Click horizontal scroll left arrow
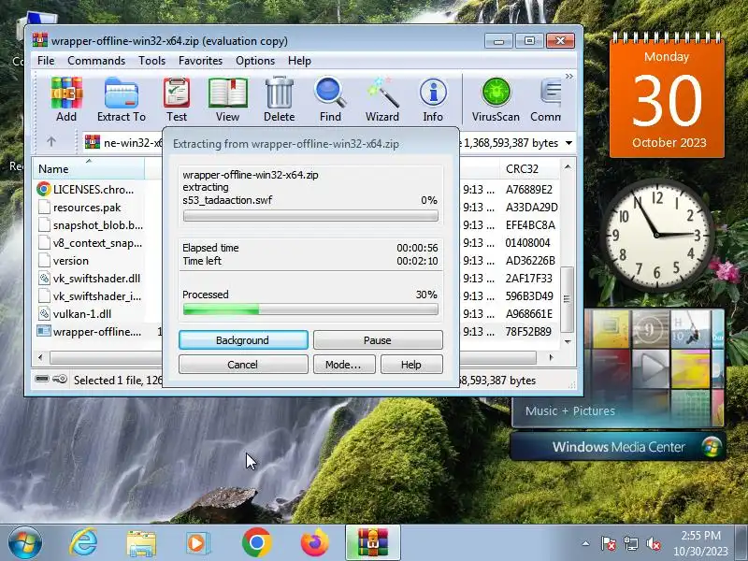This screenshot has height=561, width=748. pyautogui.click(x=40, y=357)
